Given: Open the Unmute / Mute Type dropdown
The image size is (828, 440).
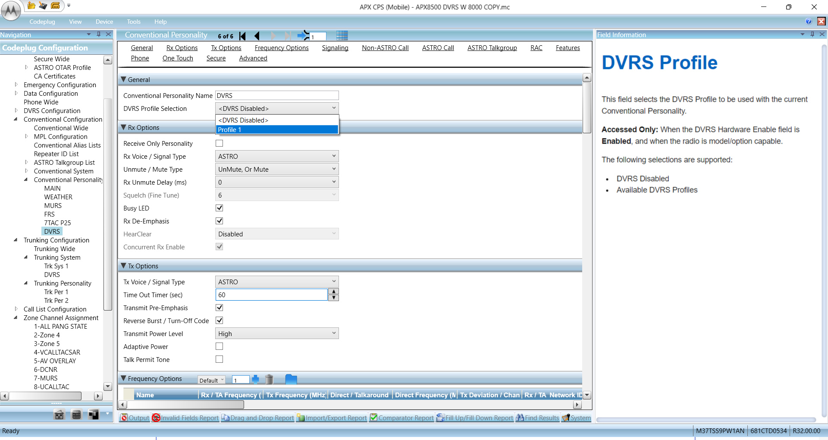Looking at the screenshot, I should 277,169.
